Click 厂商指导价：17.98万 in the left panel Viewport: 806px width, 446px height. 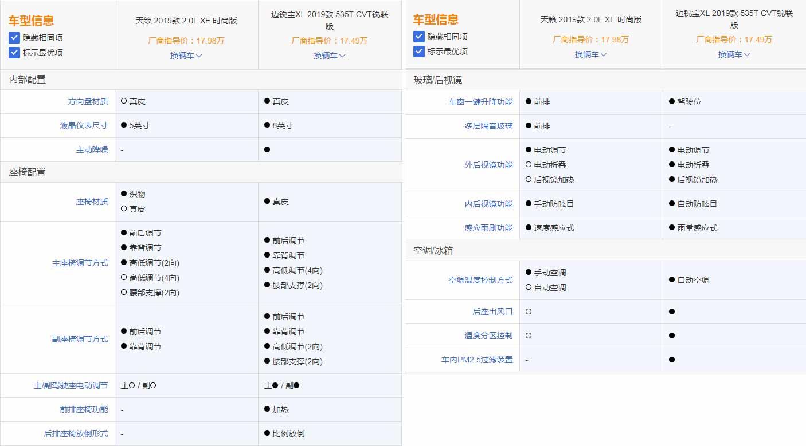pyautogui.click(x=186, y=41)
